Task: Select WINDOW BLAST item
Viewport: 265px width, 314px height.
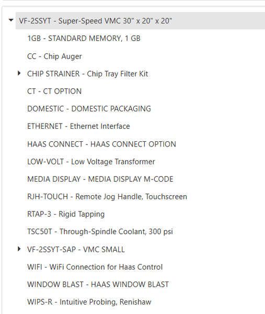Action: pyautogui.click(x=98, y=285)
